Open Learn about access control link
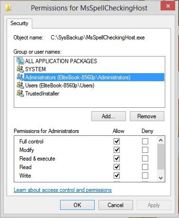The height and width of the screenshot is (218, 179). [63, 190]
